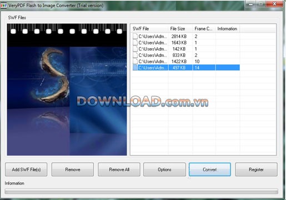Click the frame count 14 cell
This screenshot has width=286, height=200.
pyautogui.click(x=197, y=68)
